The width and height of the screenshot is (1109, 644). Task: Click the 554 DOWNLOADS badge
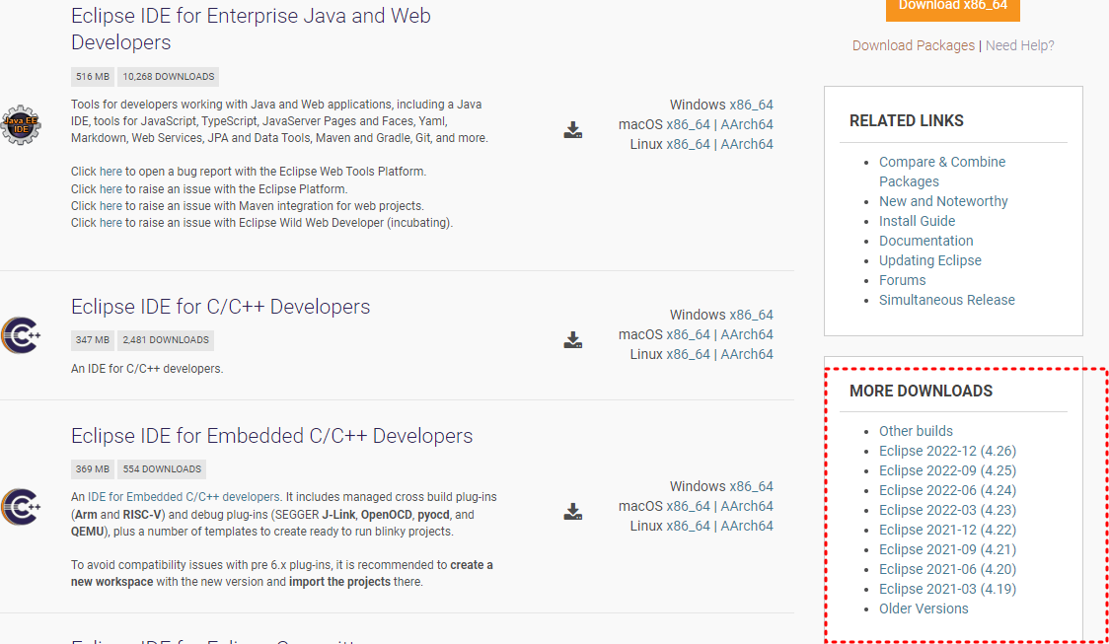162,469
